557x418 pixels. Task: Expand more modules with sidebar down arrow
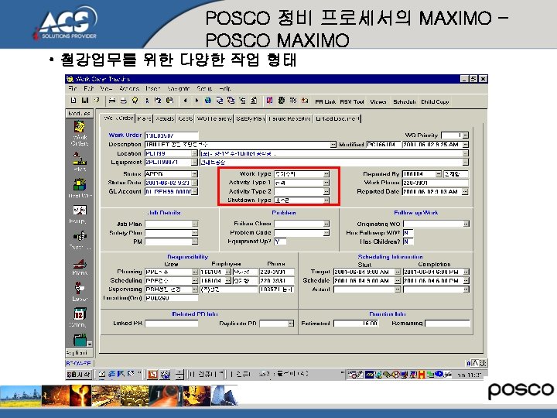[90, 344]
